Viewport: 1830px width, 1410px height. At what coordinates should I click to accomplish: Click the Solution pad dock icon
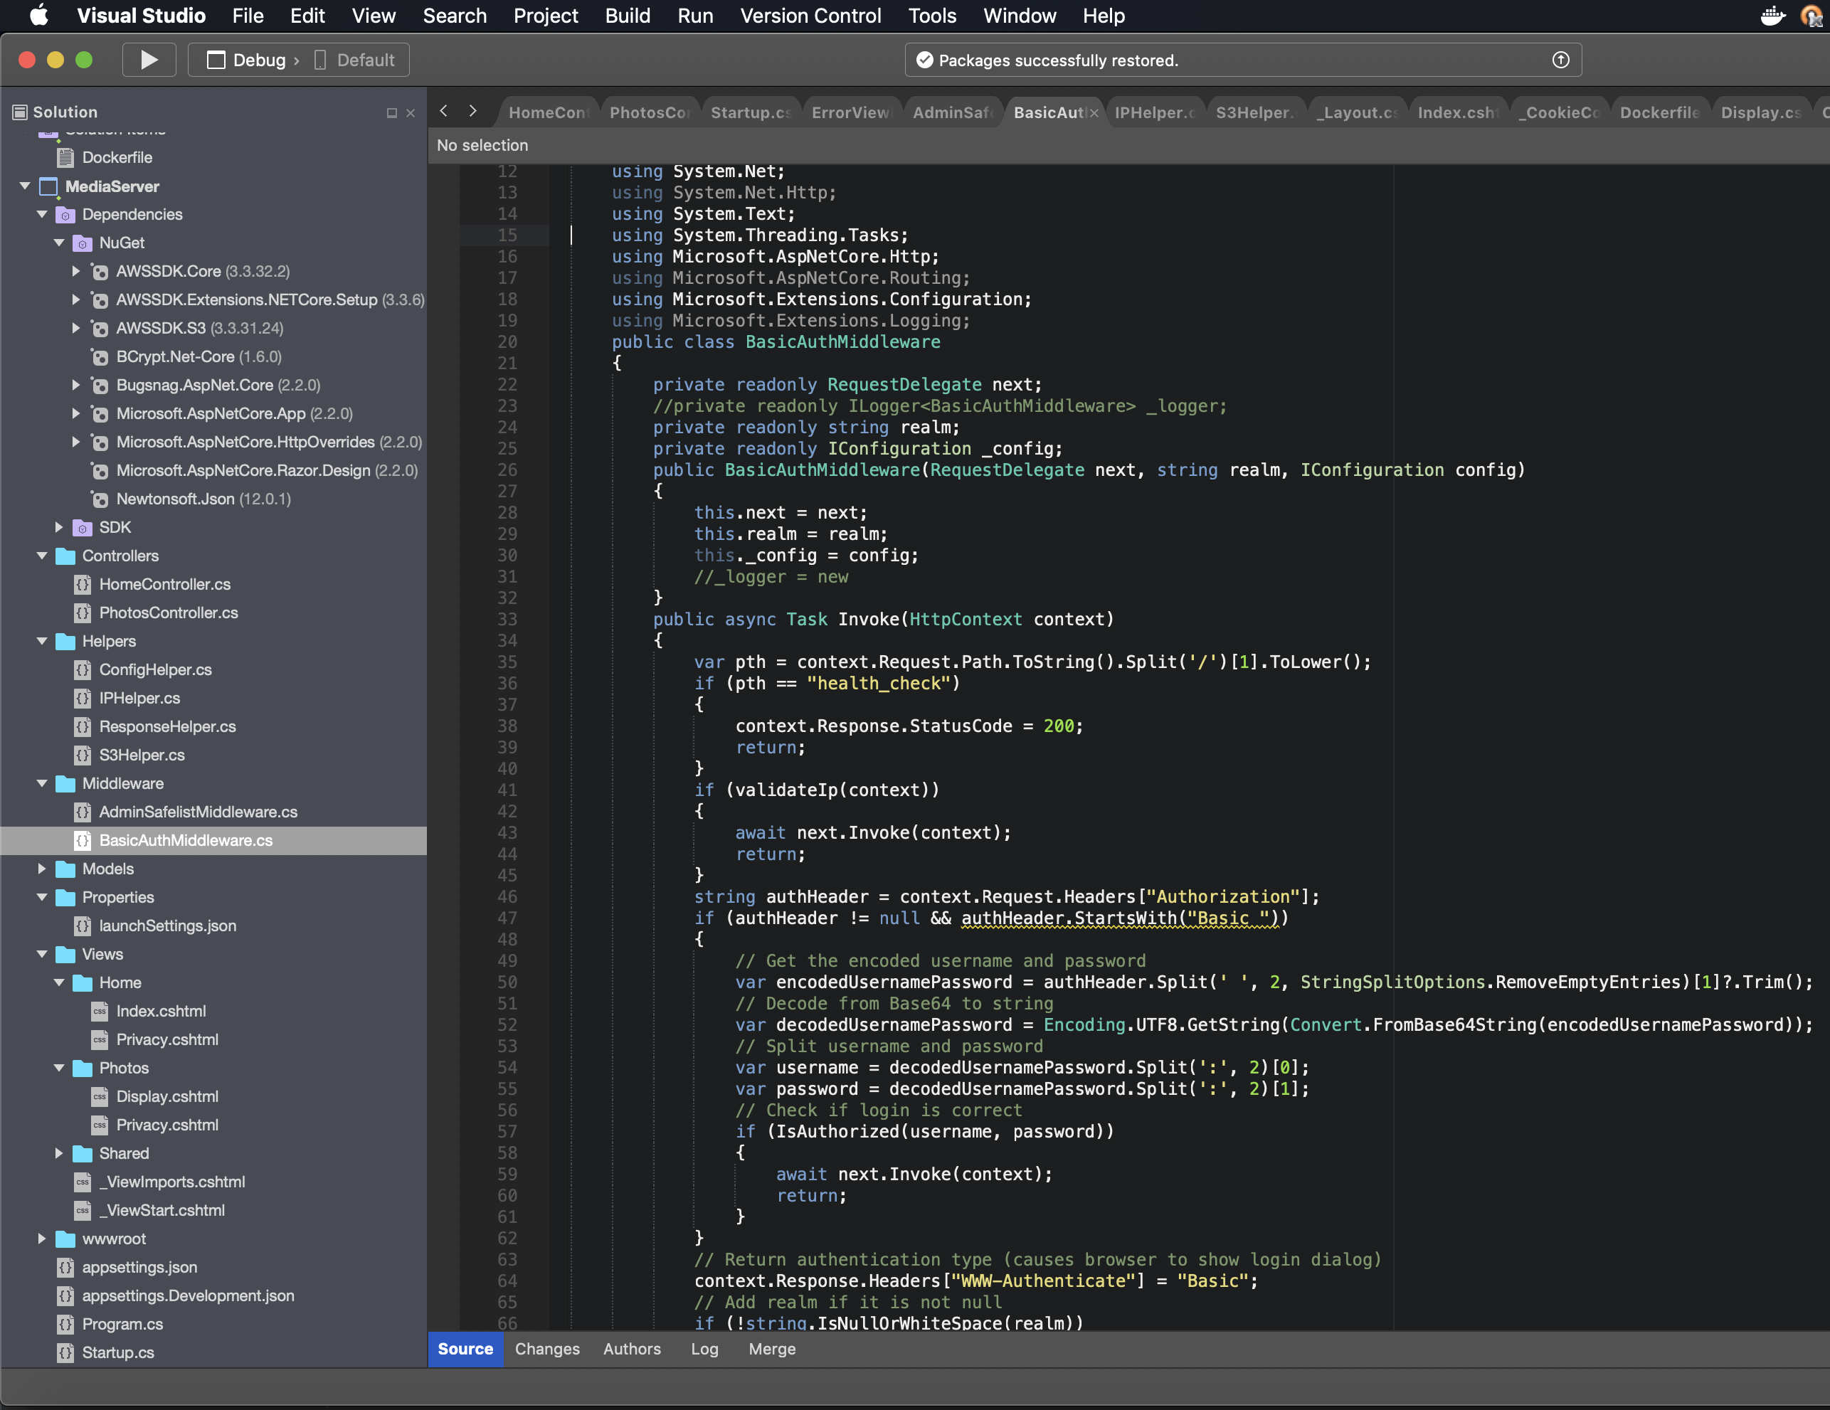(391, 113)
